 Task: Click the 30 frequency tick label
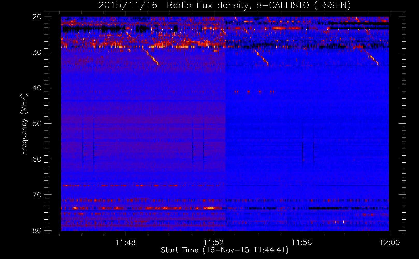[x=37, y=52]
